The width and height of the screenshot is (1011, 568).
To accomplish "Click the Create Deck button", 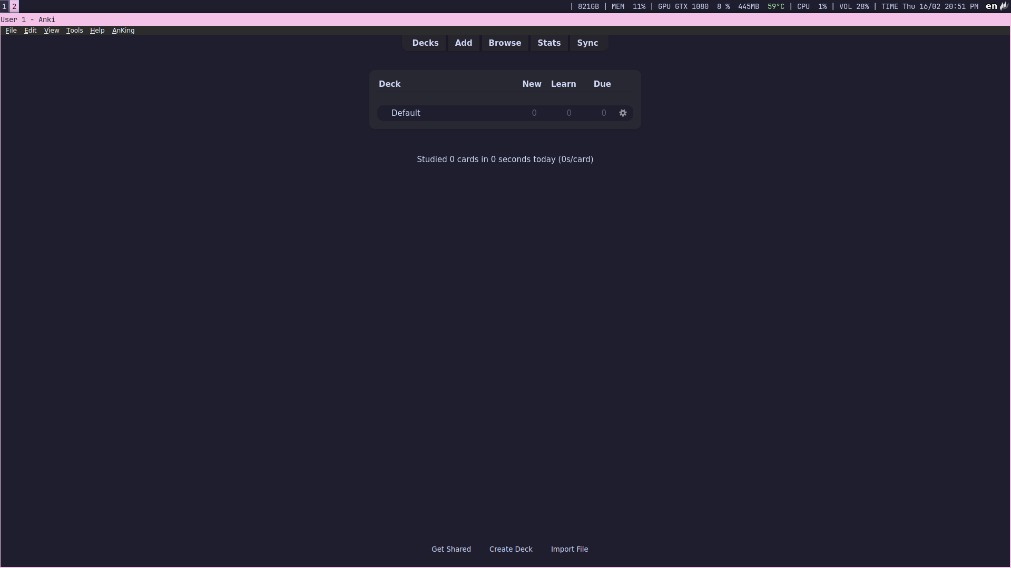I will click(511, 549).
